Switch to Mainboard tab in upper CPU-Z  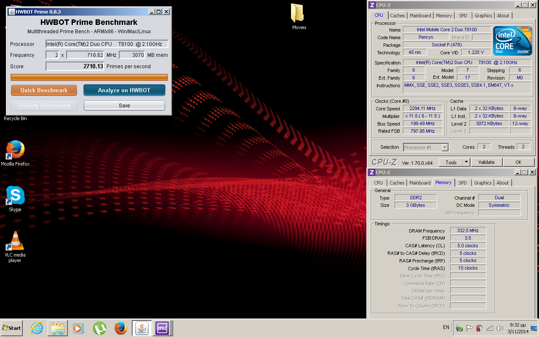(x=420, y=16)
